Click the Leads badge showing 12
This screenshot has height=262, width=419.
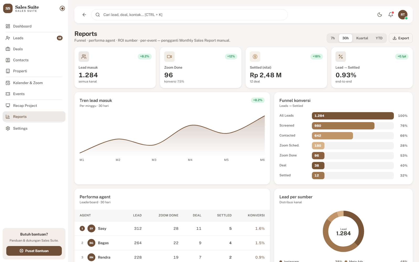pyautogui.click(x=60, y=38)
